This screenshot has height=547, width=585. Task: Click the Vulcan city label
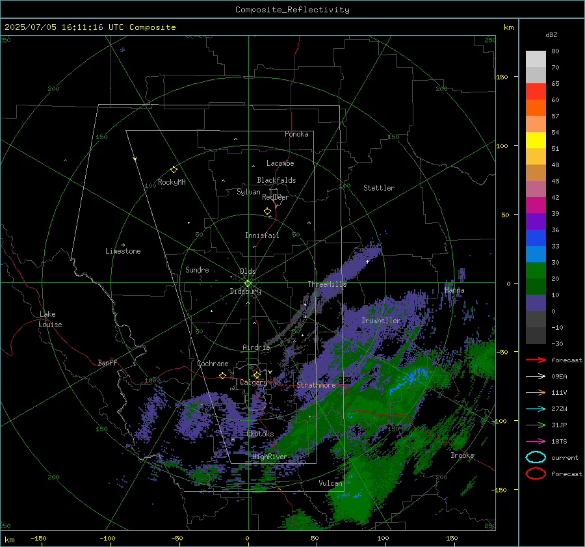click(330, 483)
